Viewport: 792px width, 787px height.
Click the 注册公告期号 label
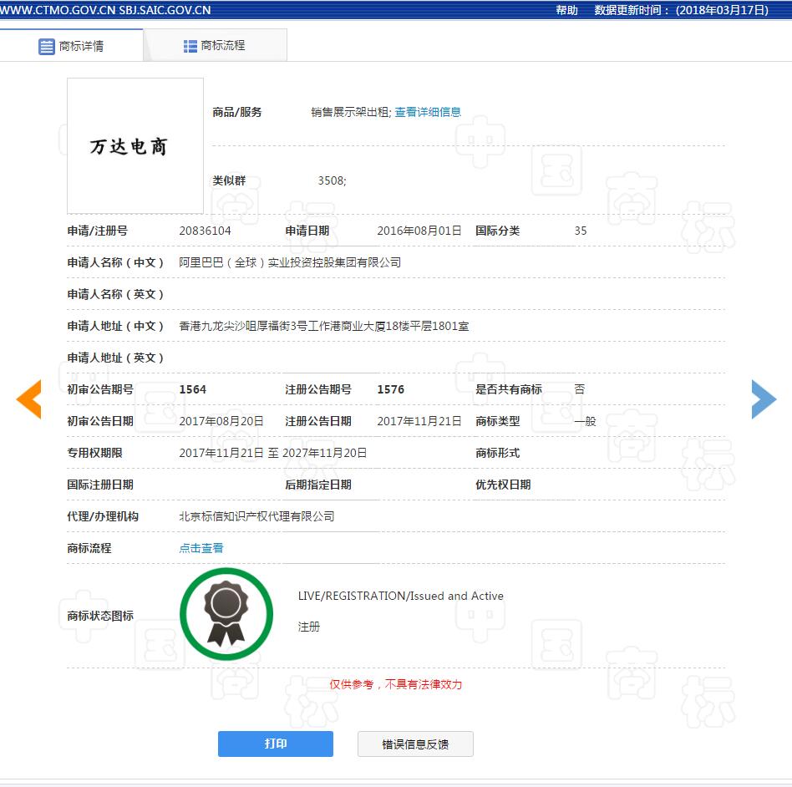pyautogui.click(x=318, y=389)
